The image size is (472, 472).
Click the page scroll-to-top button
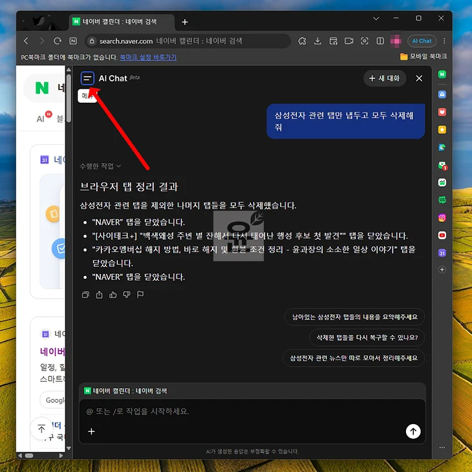[x=41, y=428]
